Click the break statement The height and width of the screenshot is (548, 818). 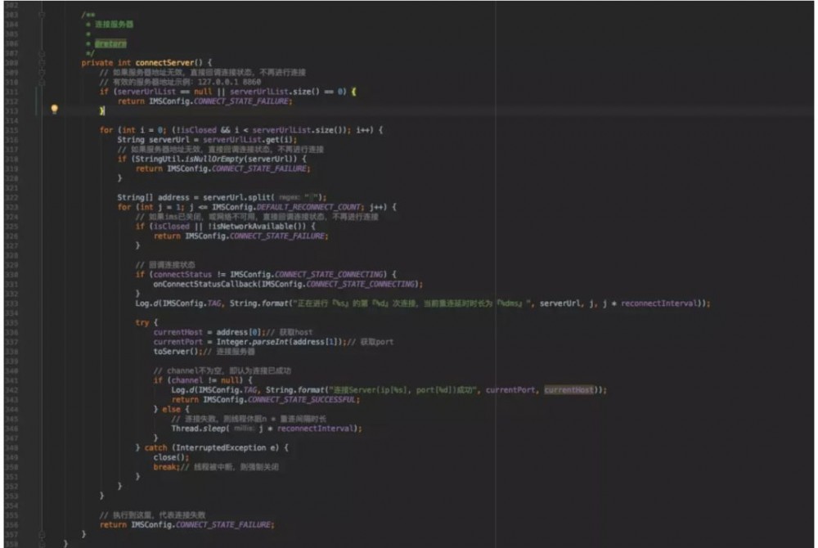click(x=165, y=467)
